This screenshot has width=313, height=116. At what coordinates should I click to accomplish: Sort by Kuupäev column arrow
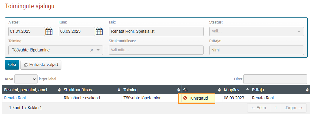coord(247,89)
